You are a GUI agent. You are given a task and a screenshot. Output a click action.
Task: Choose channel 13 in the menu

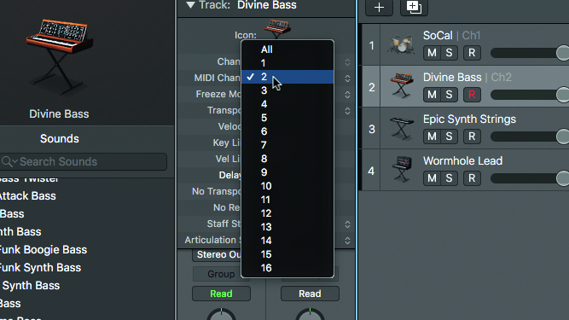[287, 227]
